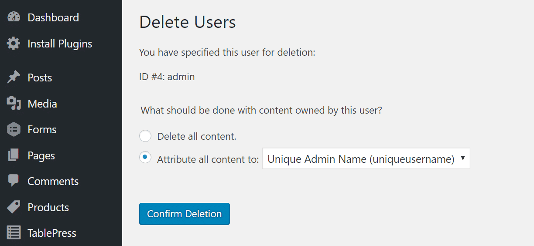Click the TablePress table icon
Viewport: 534px width, 246px height.
coord(14,233)
